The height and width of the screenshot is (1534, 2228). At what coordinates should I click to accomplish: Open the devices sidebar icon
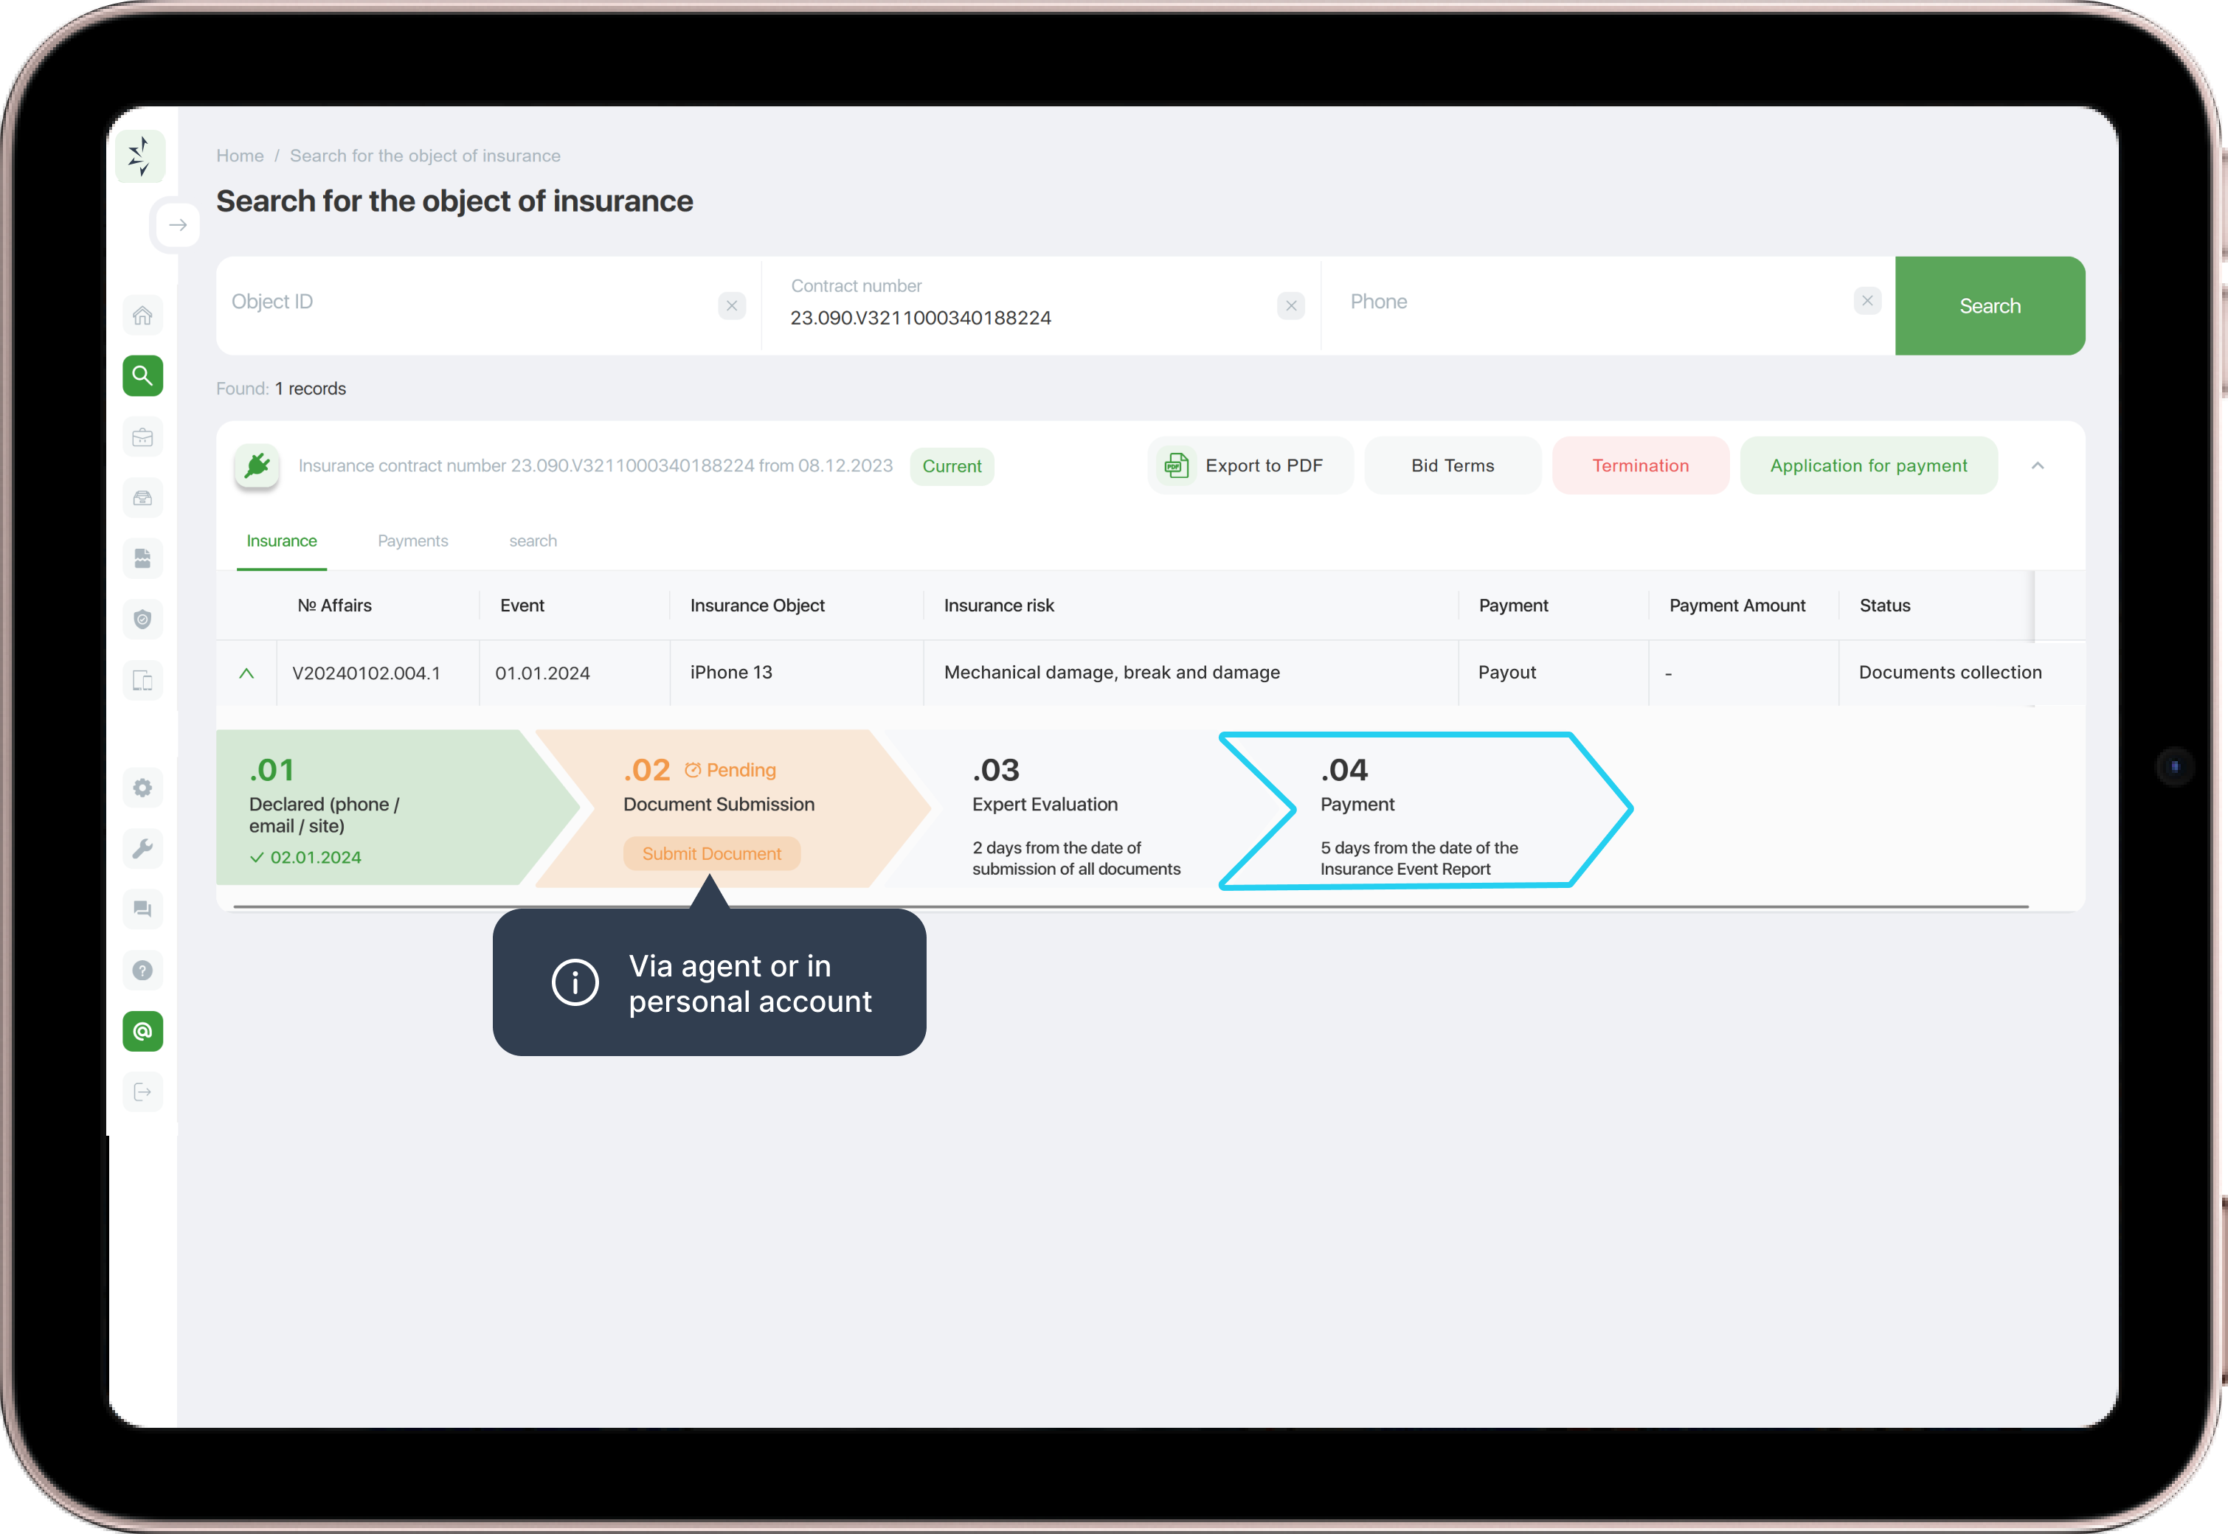click(142, 681)
